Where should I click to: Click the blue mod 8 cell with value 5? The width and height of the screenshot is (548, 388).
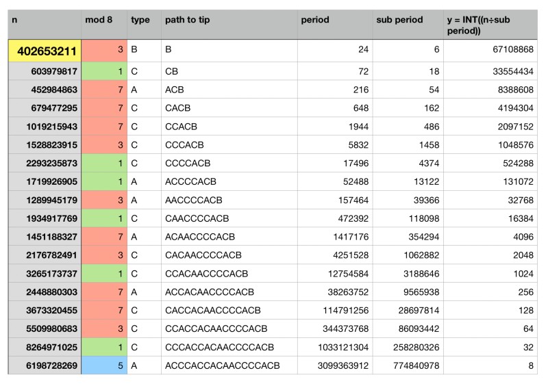coord(104,365)
